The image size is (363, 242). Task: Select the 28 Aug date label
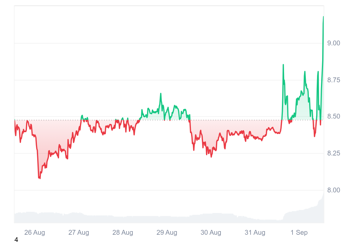coord(123,233)
